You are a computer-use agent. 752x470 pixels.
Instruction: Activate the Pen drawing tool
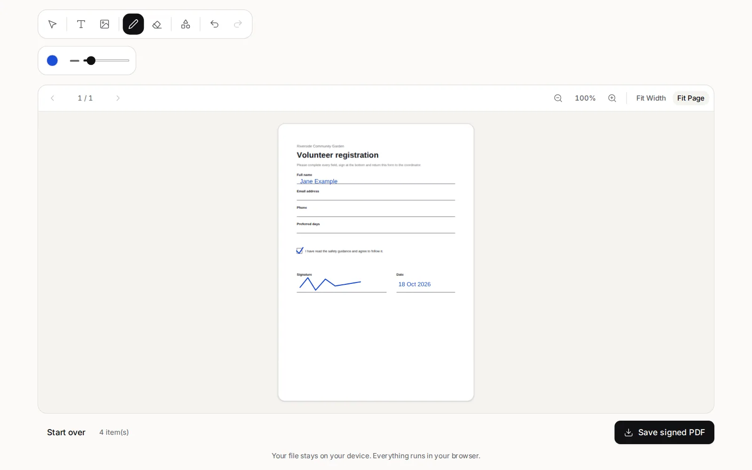pos(133,24)
